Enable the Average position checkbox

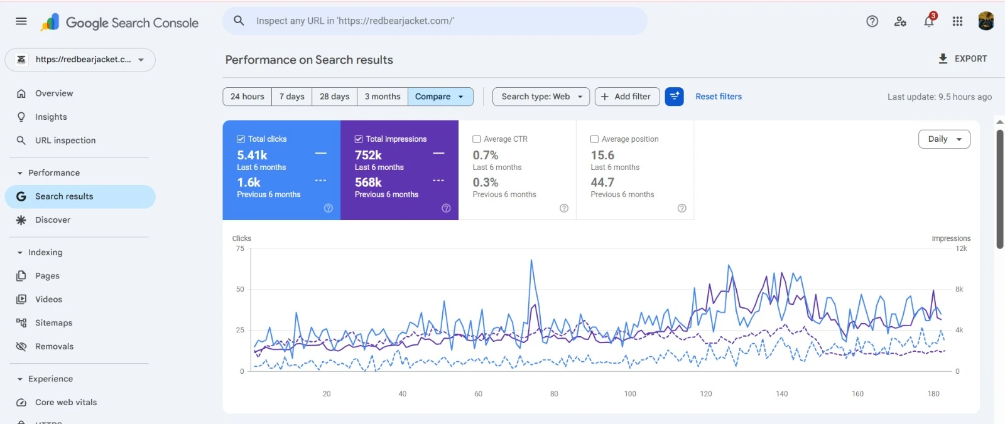(594, 139)
